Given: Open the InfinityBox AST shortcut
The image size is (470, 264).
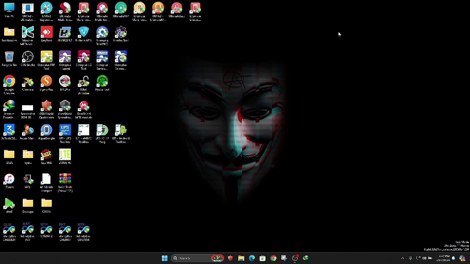Looking at the screenshot, I should pos(28,232).
